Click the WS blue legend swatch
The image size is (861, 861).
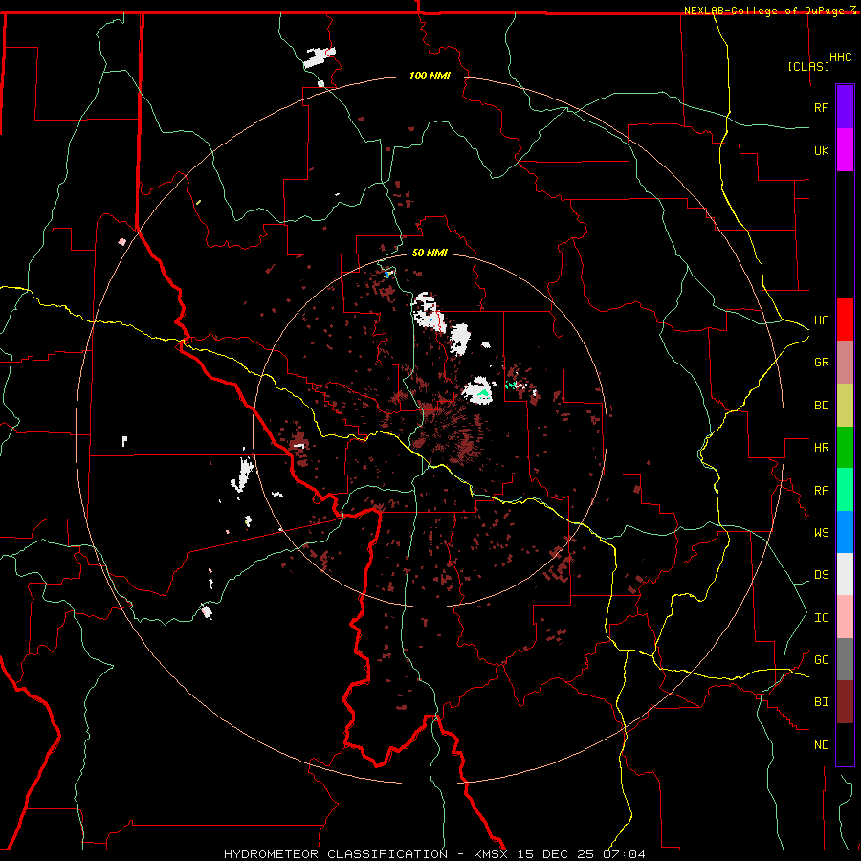(x=845, y=532)
